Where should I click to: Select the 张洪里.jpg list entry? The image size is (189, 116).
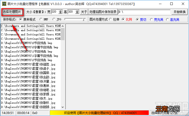click(31, 81)
